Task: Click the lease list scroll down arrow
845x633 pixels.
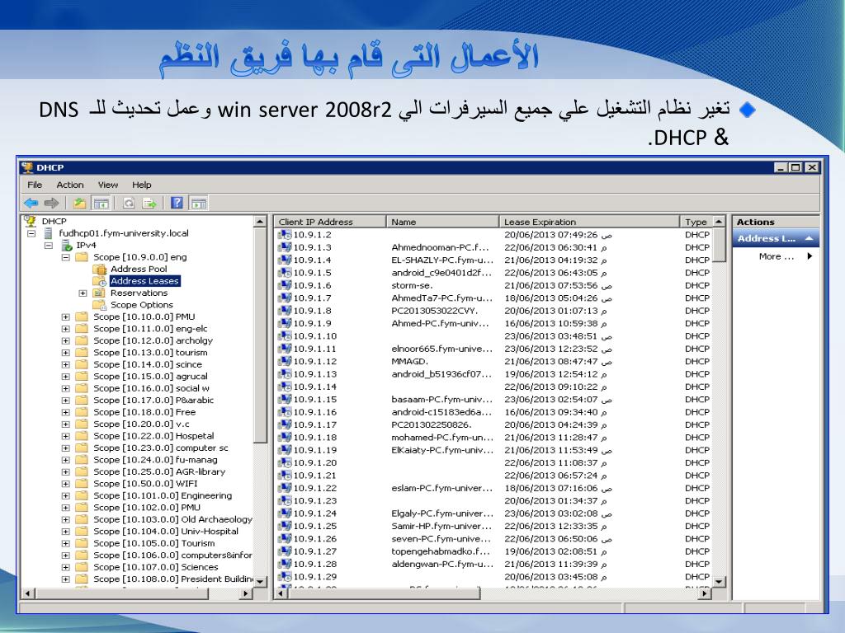Action: (719, 581)
